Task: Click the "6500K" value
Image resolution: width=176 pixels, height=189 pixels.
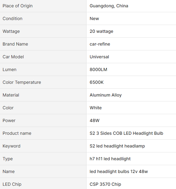Action: pyautogui.click(x=97, y=82)
